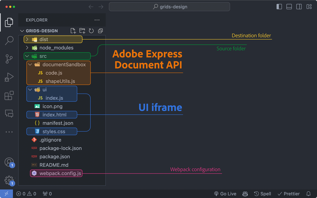Open the Search view icon
This screenshot has height=198, width=317.
[x=9, y=41]
